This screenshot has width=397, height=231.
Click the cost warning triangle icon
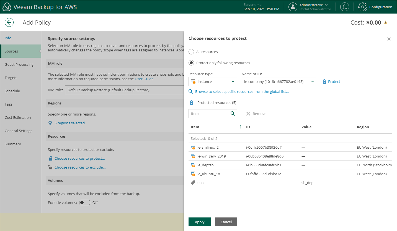[x=385, y=23]
